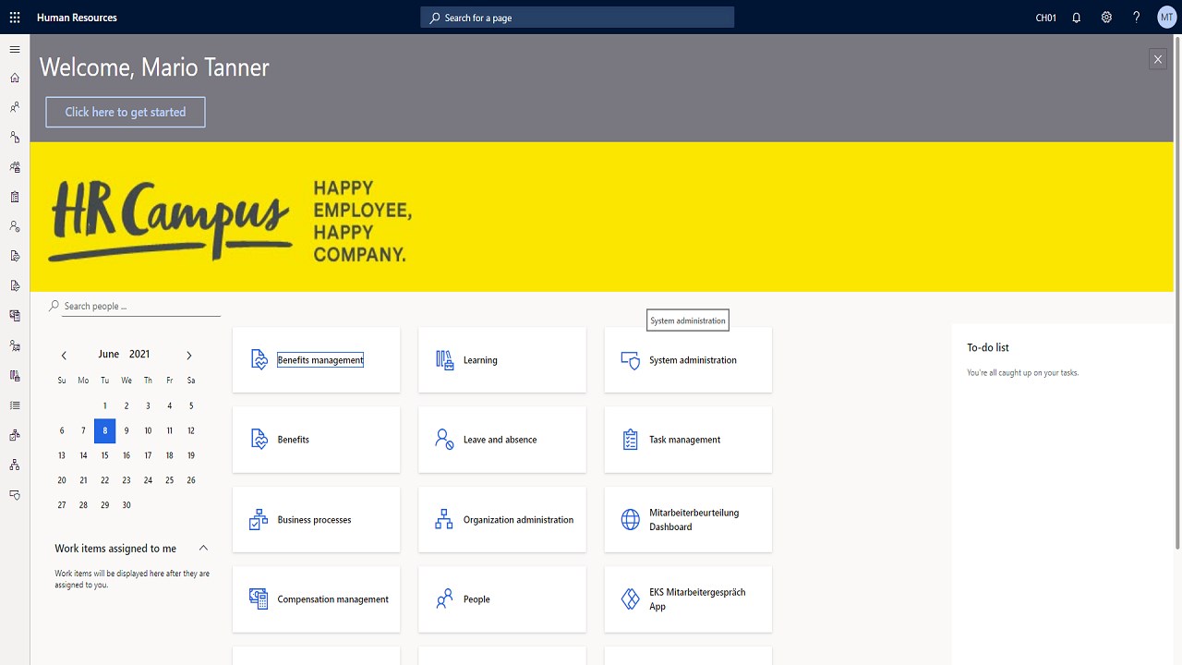Click the shield icon in sidebar
The image size is (1182, 665).
pos(15,494)
